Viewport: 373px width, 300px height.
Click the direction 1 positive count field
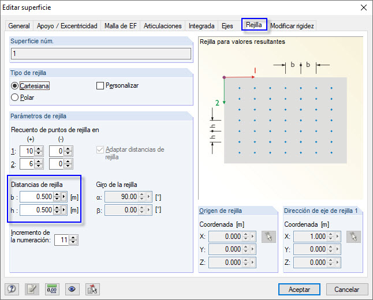27,151
